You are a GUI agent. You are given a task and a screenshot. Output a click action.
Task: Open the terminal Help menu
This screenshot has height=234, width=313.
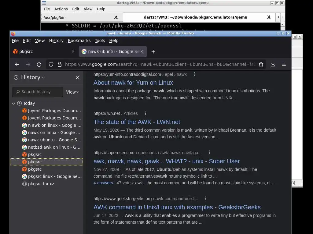pyautogui.click(x=101, y=9)
